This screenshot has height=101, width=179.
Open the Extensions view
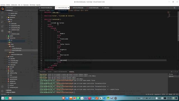2,26
